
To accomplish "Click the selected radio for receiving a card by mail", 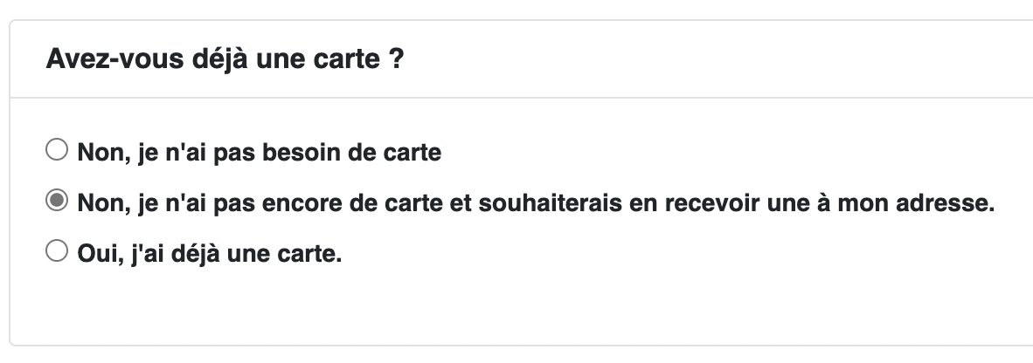I will [56, 202].
